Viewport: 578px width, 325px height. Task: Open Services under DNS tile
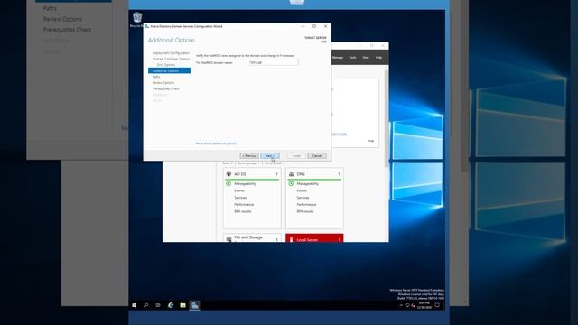(x=303, y=198)
